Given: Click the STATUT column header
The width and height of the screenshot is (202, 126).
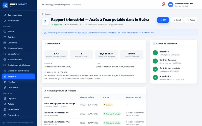Looking at the screenshot, I should tap(106, 97).
